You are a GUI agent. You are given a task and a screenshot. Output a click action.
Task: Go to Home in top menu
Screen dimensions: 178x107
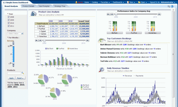(86, 2)
